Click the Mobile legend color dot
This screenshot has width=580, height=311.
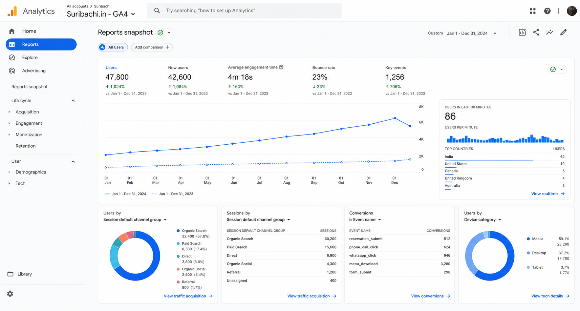(x=528, y=239)
